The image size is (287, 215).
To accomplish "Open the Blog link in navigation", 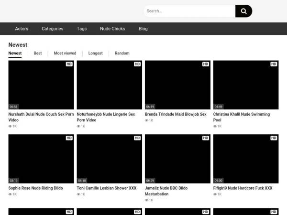I will click(143, 29).
